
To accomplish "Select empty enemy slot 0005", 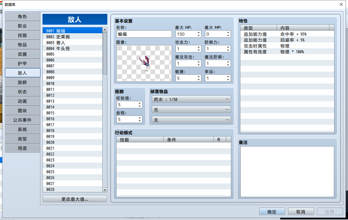I will [x=73, y=54].
